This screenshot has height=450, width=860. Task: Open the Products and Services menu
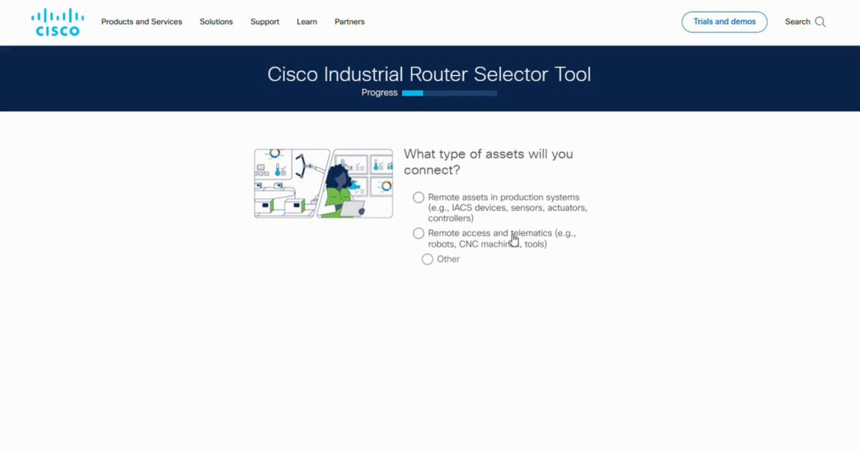(141, 21)
